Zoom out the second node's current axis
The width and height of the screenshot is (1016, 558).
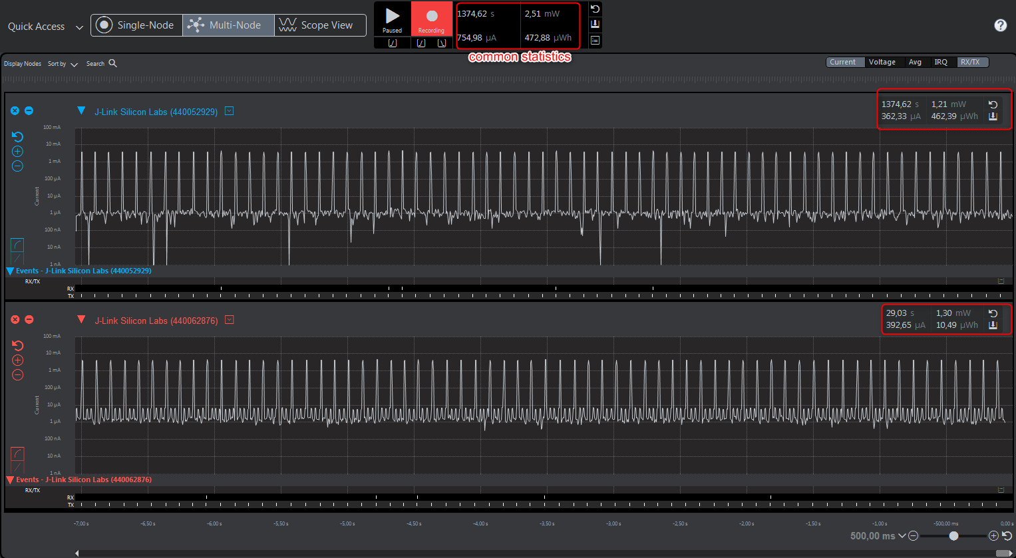point(18,375)
